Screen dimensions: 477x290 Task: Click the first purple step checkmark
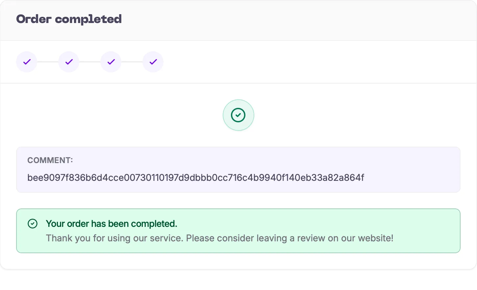click(27, 62)
